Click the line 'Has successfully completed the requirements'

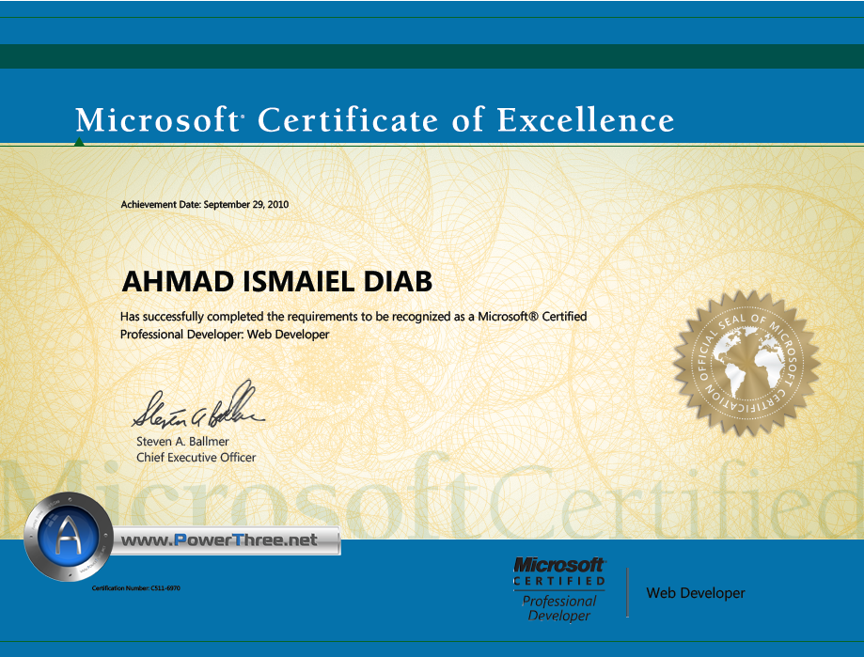[x=353, y=317]
